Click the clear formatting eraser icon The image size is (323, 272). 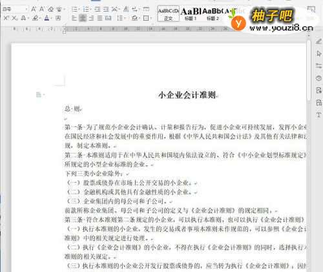(51, 9)
